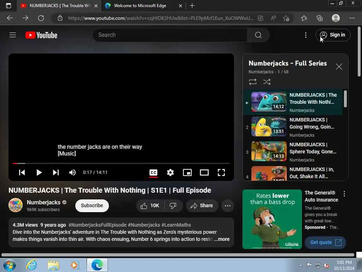Screen dimensions: 362x272
Task: Toggle playlist loop
Action: (253, 82)
